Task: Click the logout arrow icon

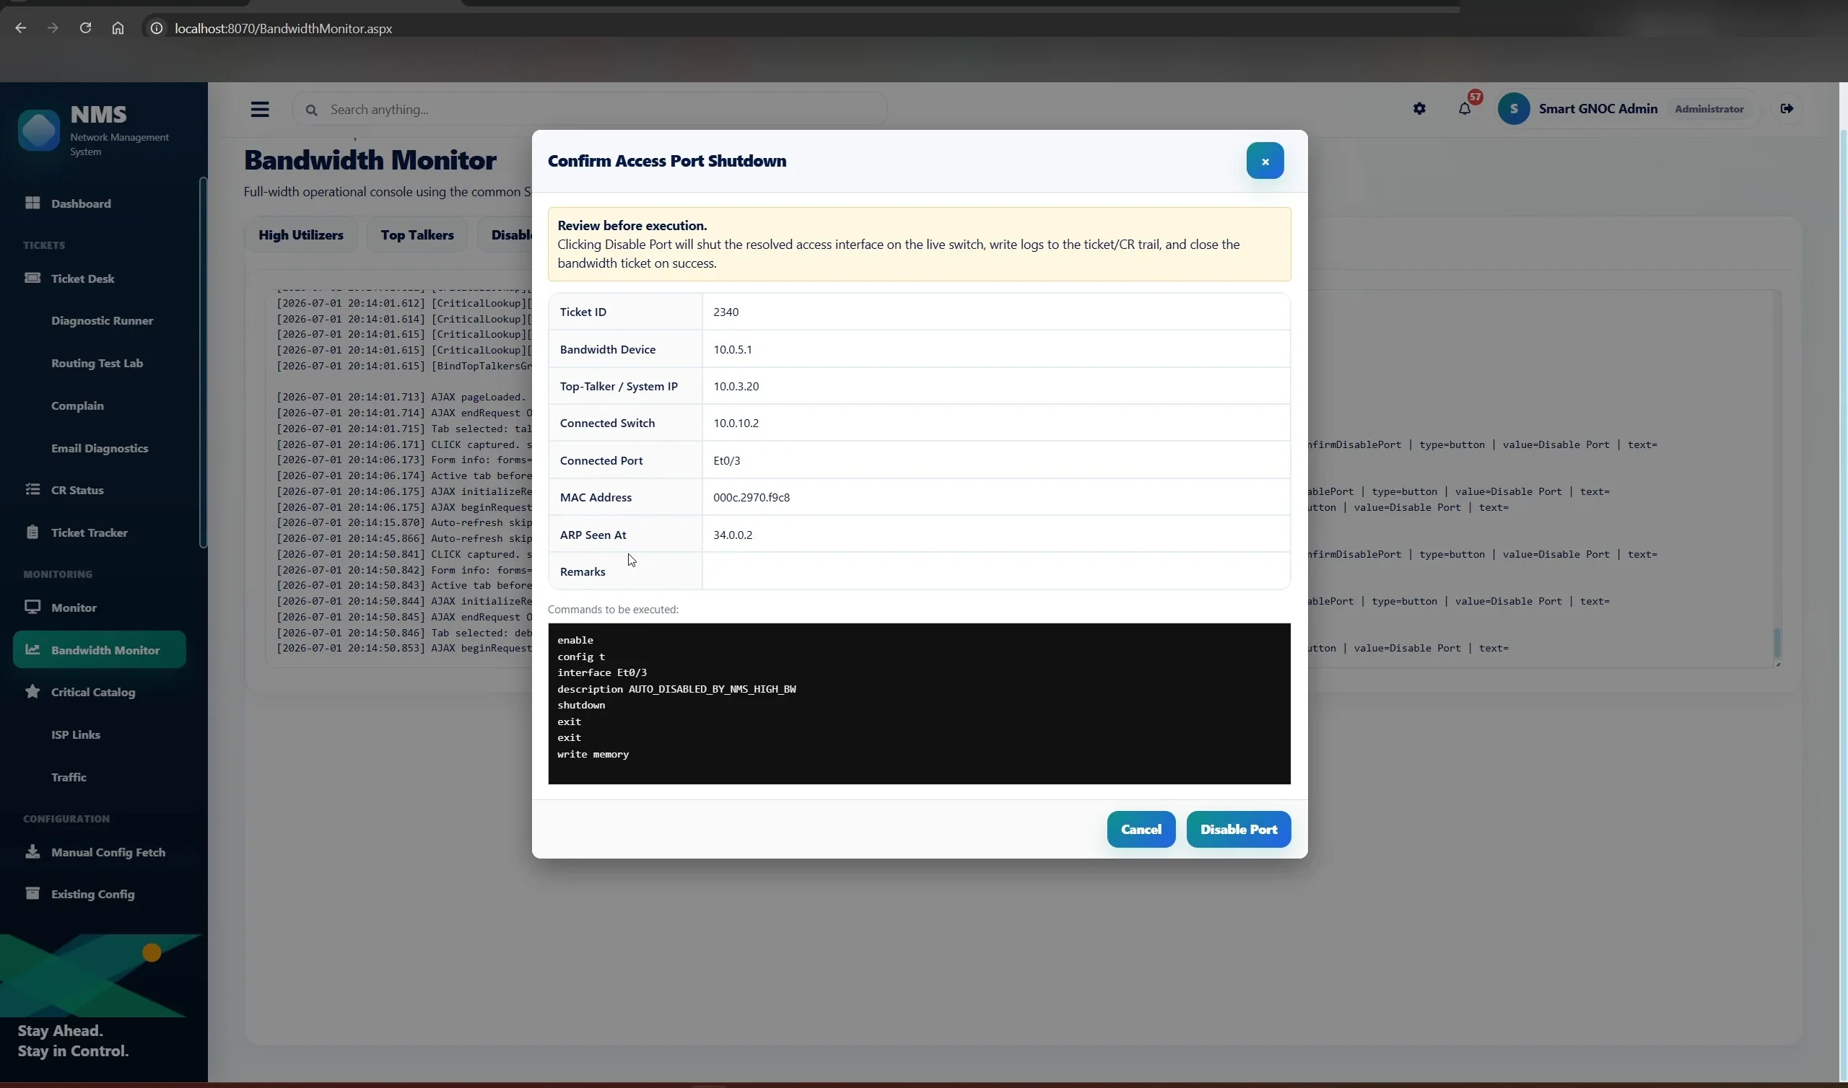Action: tap(1787, 108)
